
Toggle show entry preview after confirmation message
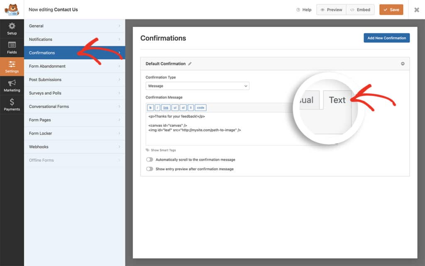tap(149, 169)
